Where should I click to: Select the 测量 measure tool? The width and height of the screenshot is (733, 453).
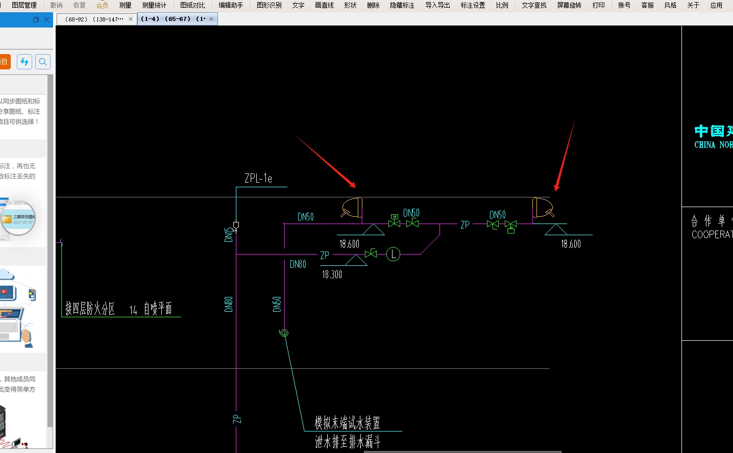click(125, 5)
